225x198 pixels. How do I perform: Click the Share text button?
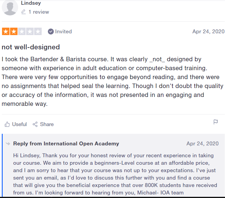point(47,124)
